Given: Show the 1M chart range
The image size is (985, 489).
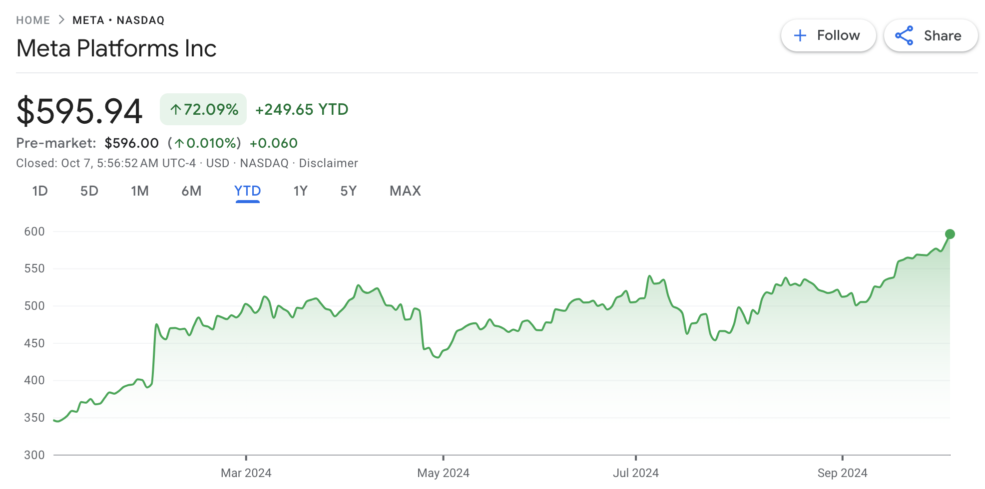Looking at the screenshot, I should pos(140,191).
